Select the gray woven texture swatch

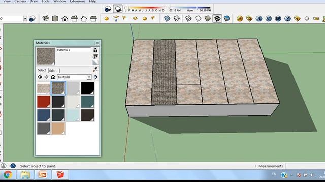(x=58, y=88)
